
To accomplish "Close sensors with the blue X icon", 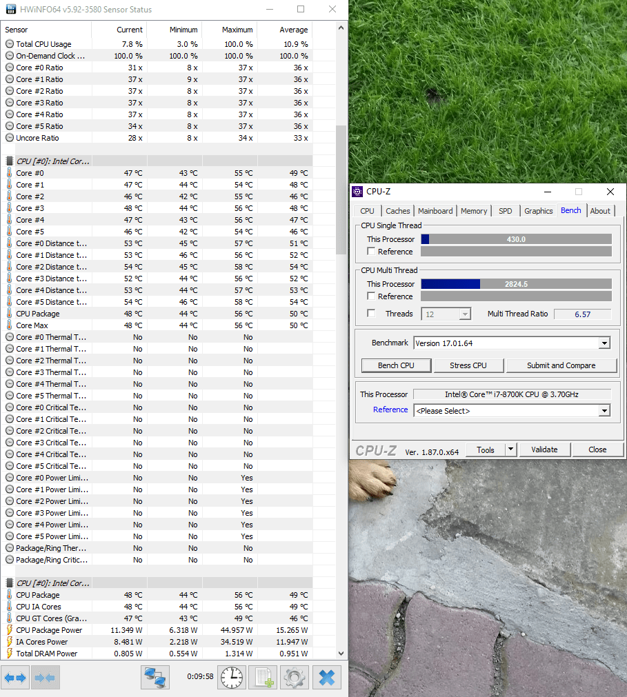I will (x=327, y=678).
